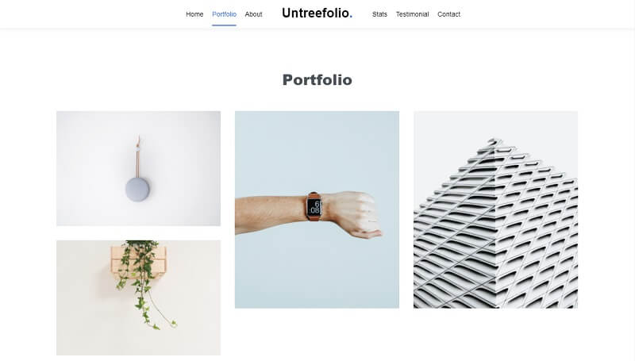The height and width of the screenshot is (361, 635).
Task: Open the About nav link
Action: pos(253,14)
